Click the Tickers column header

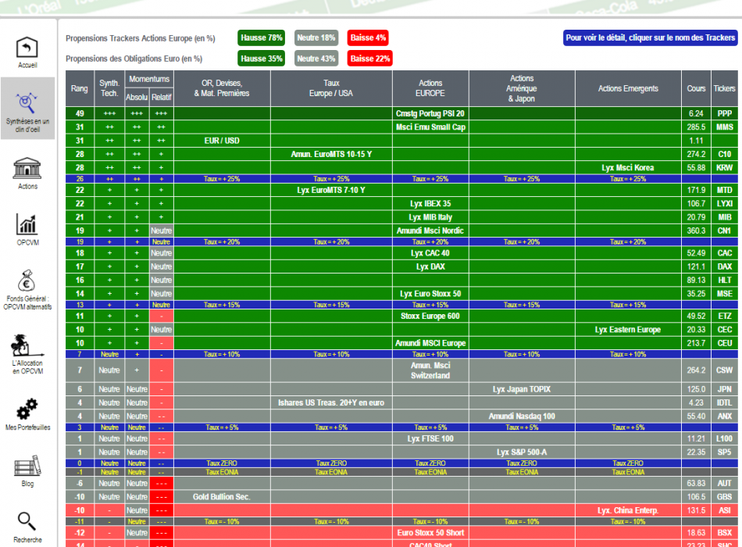click(x=725, y=88)
